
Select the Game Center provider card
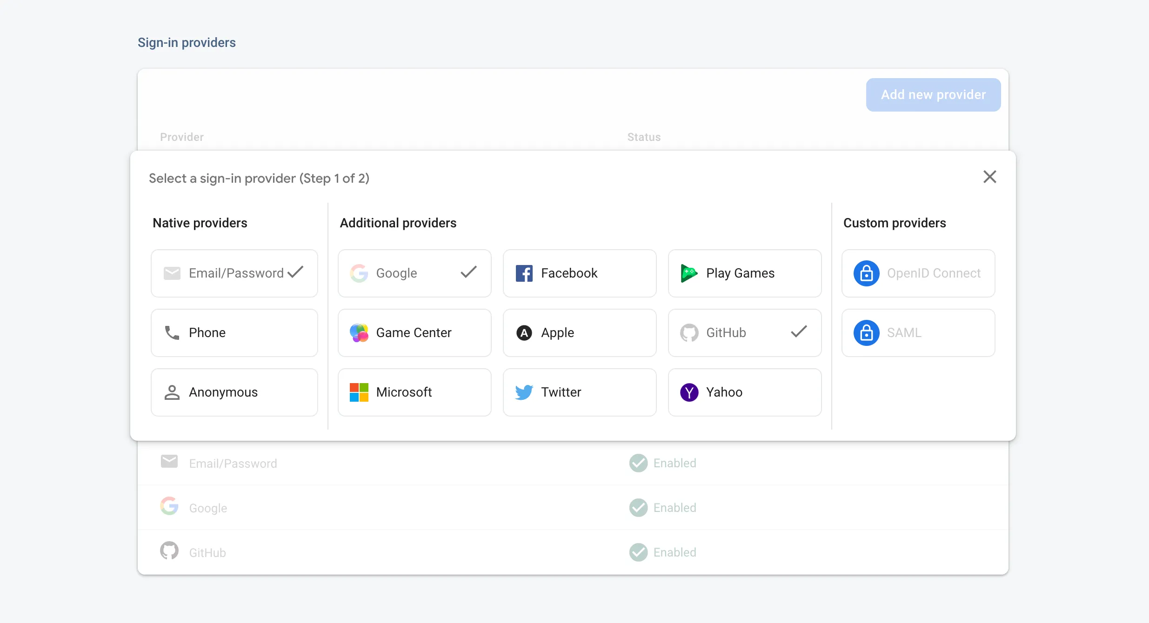coord(414,333)
